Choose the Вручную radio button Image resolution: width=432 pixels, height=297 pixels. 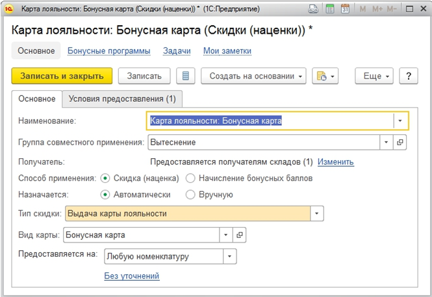pos(191,194)
